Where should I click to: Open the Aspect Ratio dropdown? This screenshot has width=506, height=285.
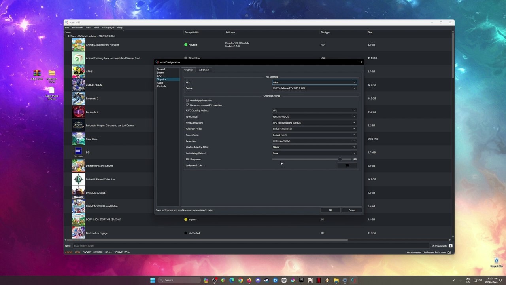[x=314, y=135]
